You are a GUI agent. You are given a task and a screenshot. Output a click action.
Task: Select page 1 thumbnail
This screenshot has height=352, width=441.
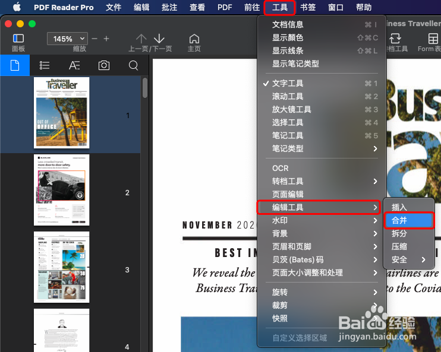(x=62, y=113)
